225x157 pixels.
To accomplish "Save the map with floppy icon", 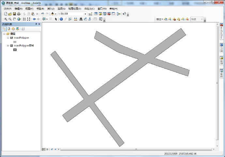I will [14, 14].
